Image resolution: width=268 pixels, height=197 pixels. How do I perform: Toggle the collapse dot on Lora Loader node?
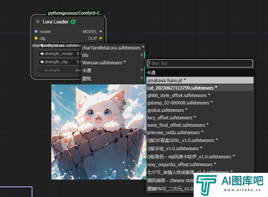tap(38, 22)
